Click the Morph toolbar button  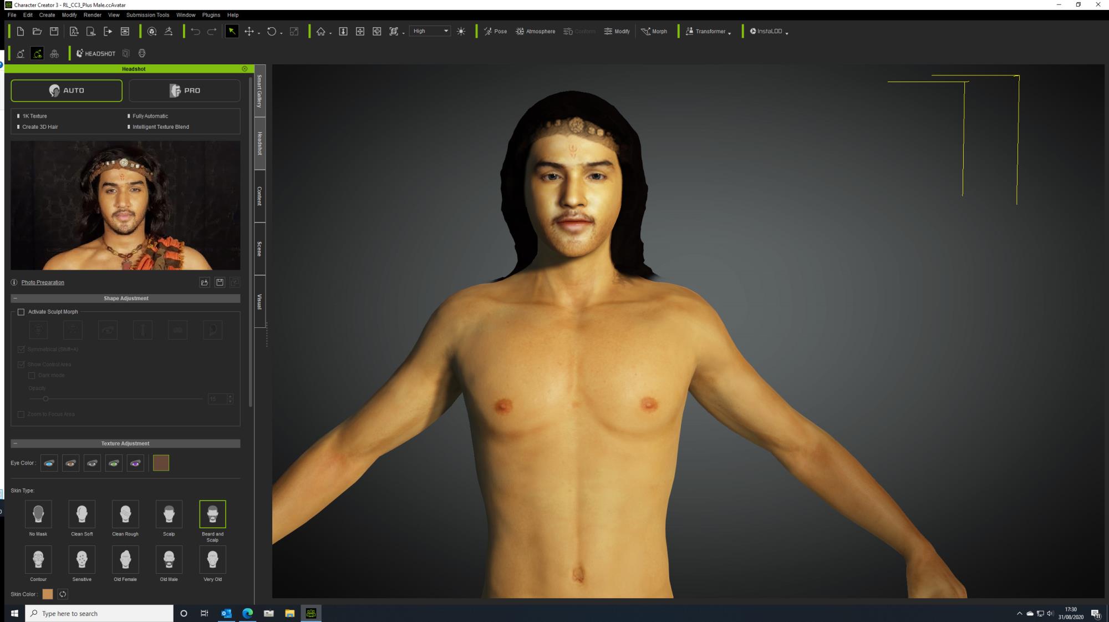pos(654,31)
